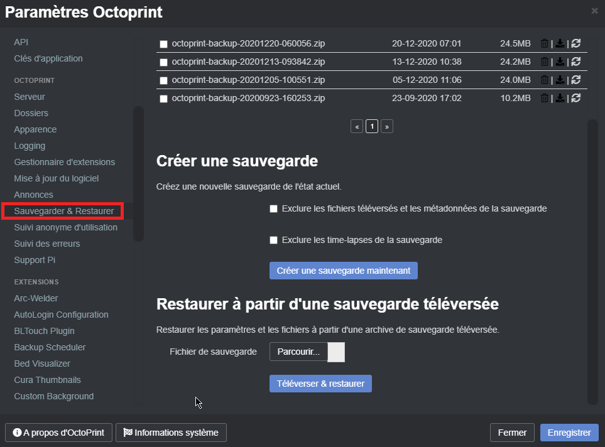
Task: Download backup octoprint-backup-20200923-160253.zip
Action: tap(560, 98)
